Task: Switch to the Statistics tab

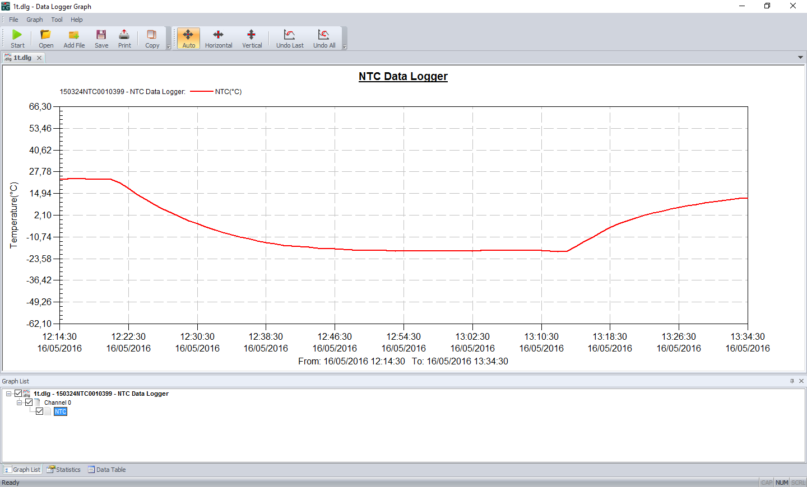Action: pyautogui.click(x=63, y=470)
